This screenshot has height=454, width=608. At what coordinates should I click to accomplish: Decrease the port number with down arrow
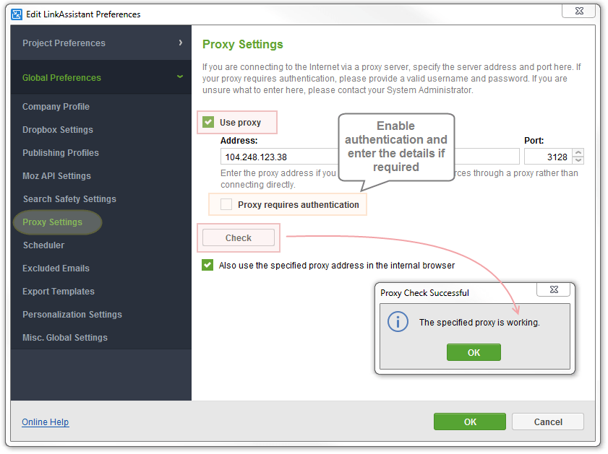[578, 161]
